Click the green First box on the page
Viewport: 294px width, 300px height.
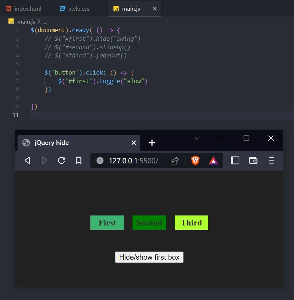(107, 222)
